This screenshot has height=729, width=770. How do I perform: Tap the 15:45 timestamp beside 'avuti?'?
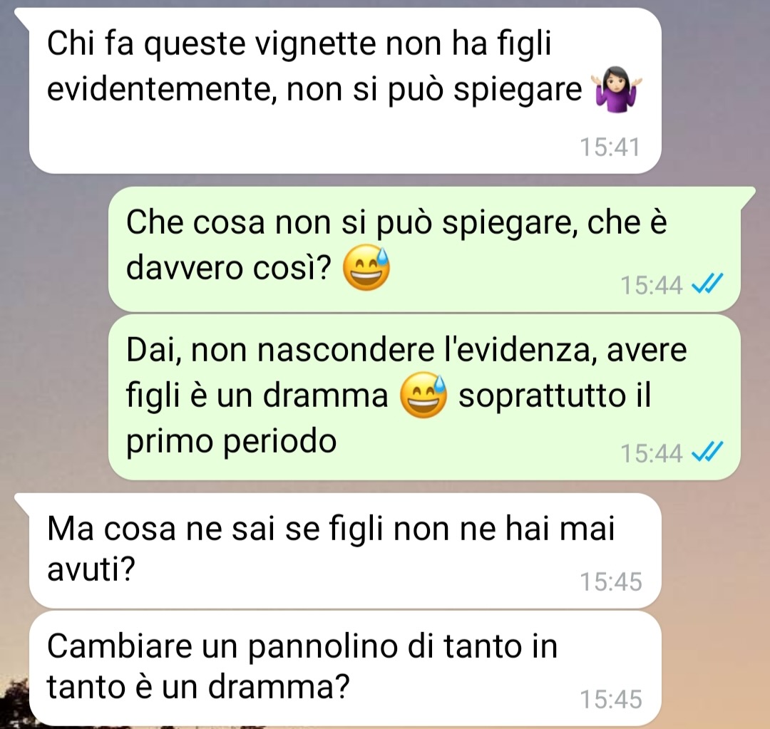(x=611, y=581)
